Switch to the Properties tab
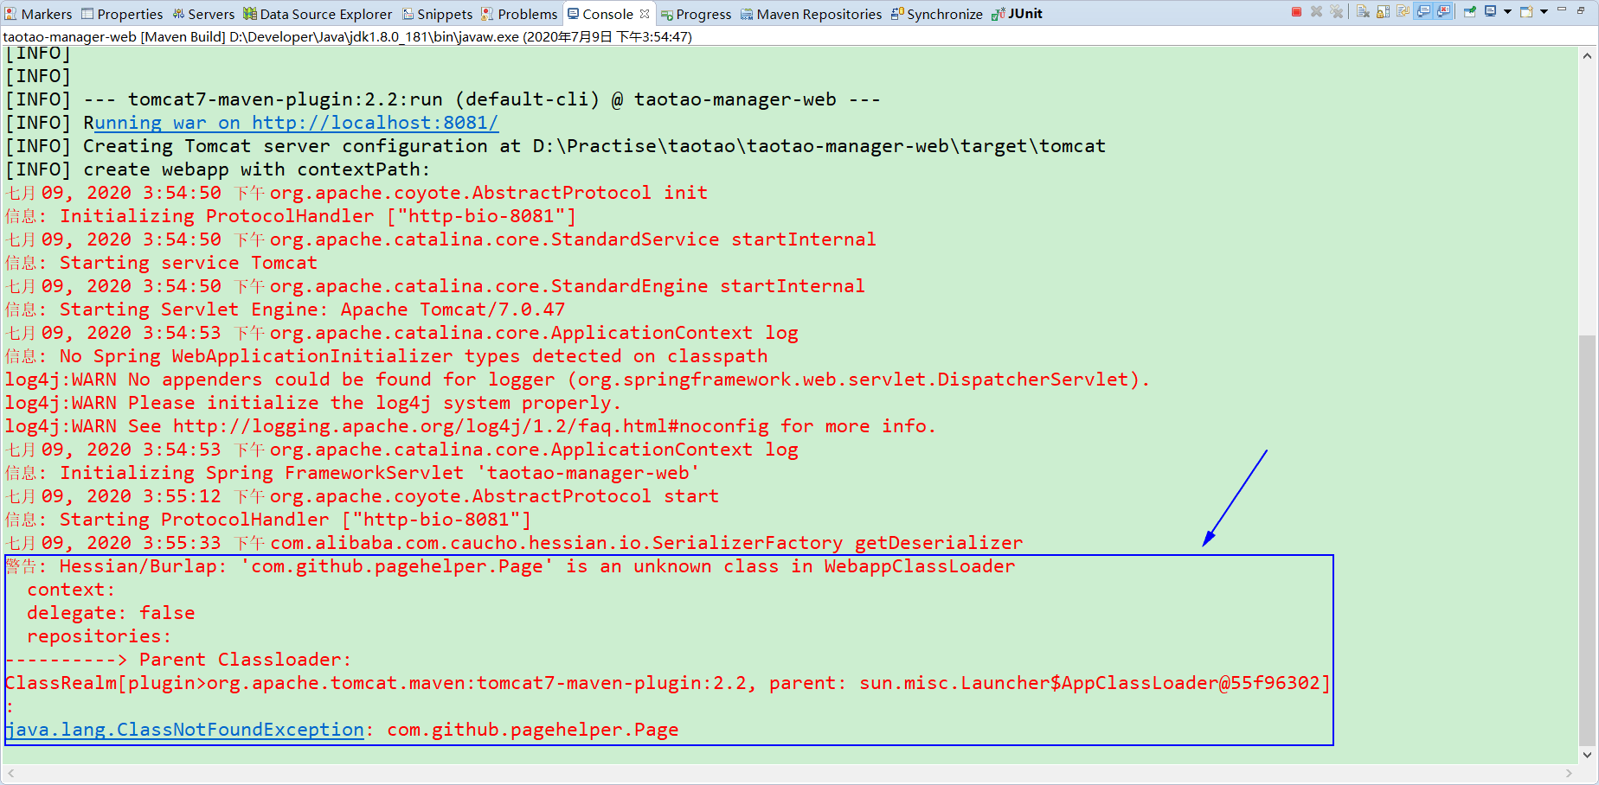 point(122,14)
